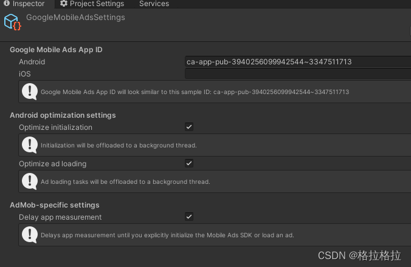Click the Inspector info icon
Screen dimensions: 411x267
[x=7, y=3]
